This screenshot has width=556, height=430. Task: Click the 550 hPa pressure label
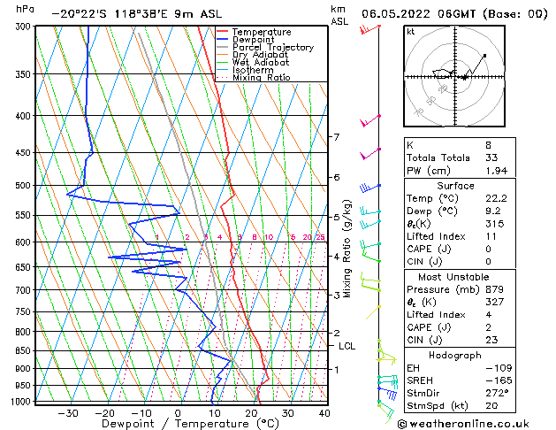pos(26,215)
